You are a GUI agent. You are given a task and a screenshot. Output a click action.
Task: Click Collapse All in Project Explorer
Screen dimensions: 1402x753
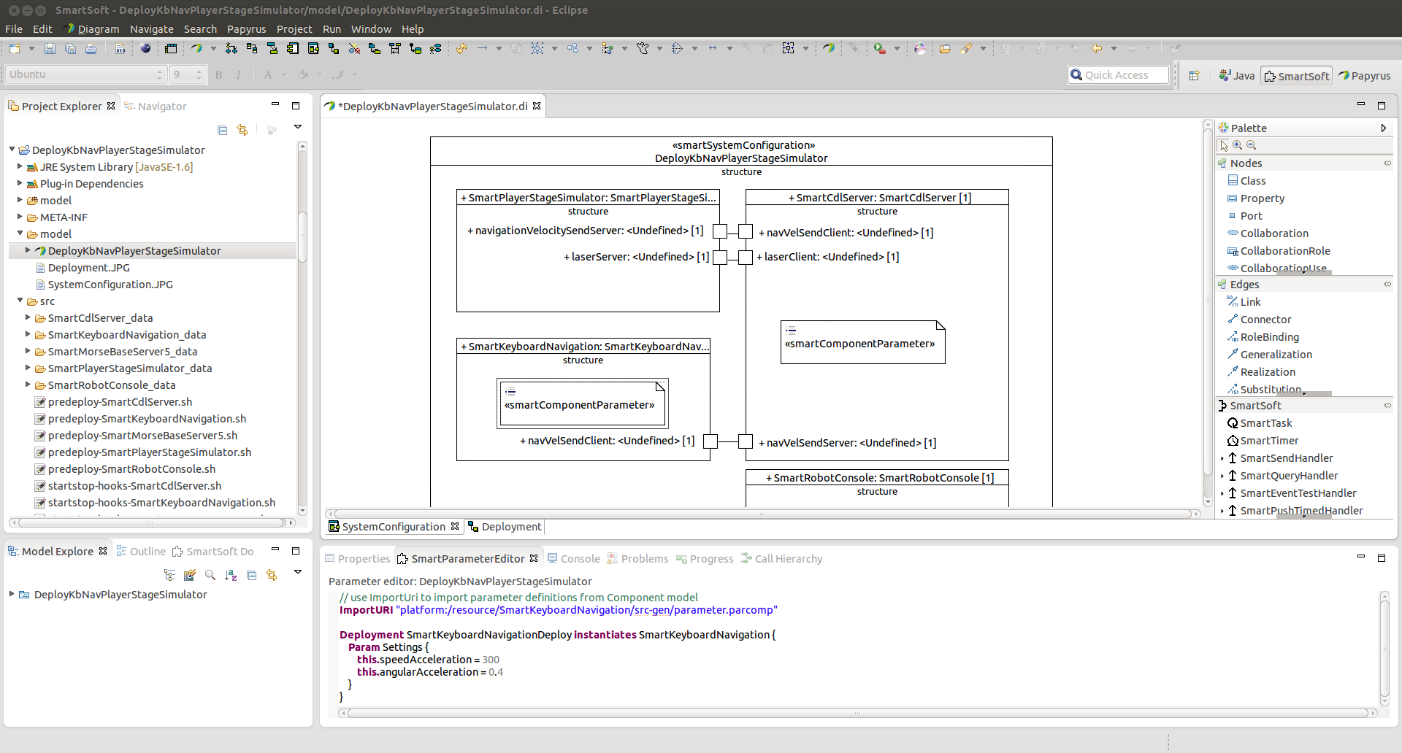pos(223,130)
